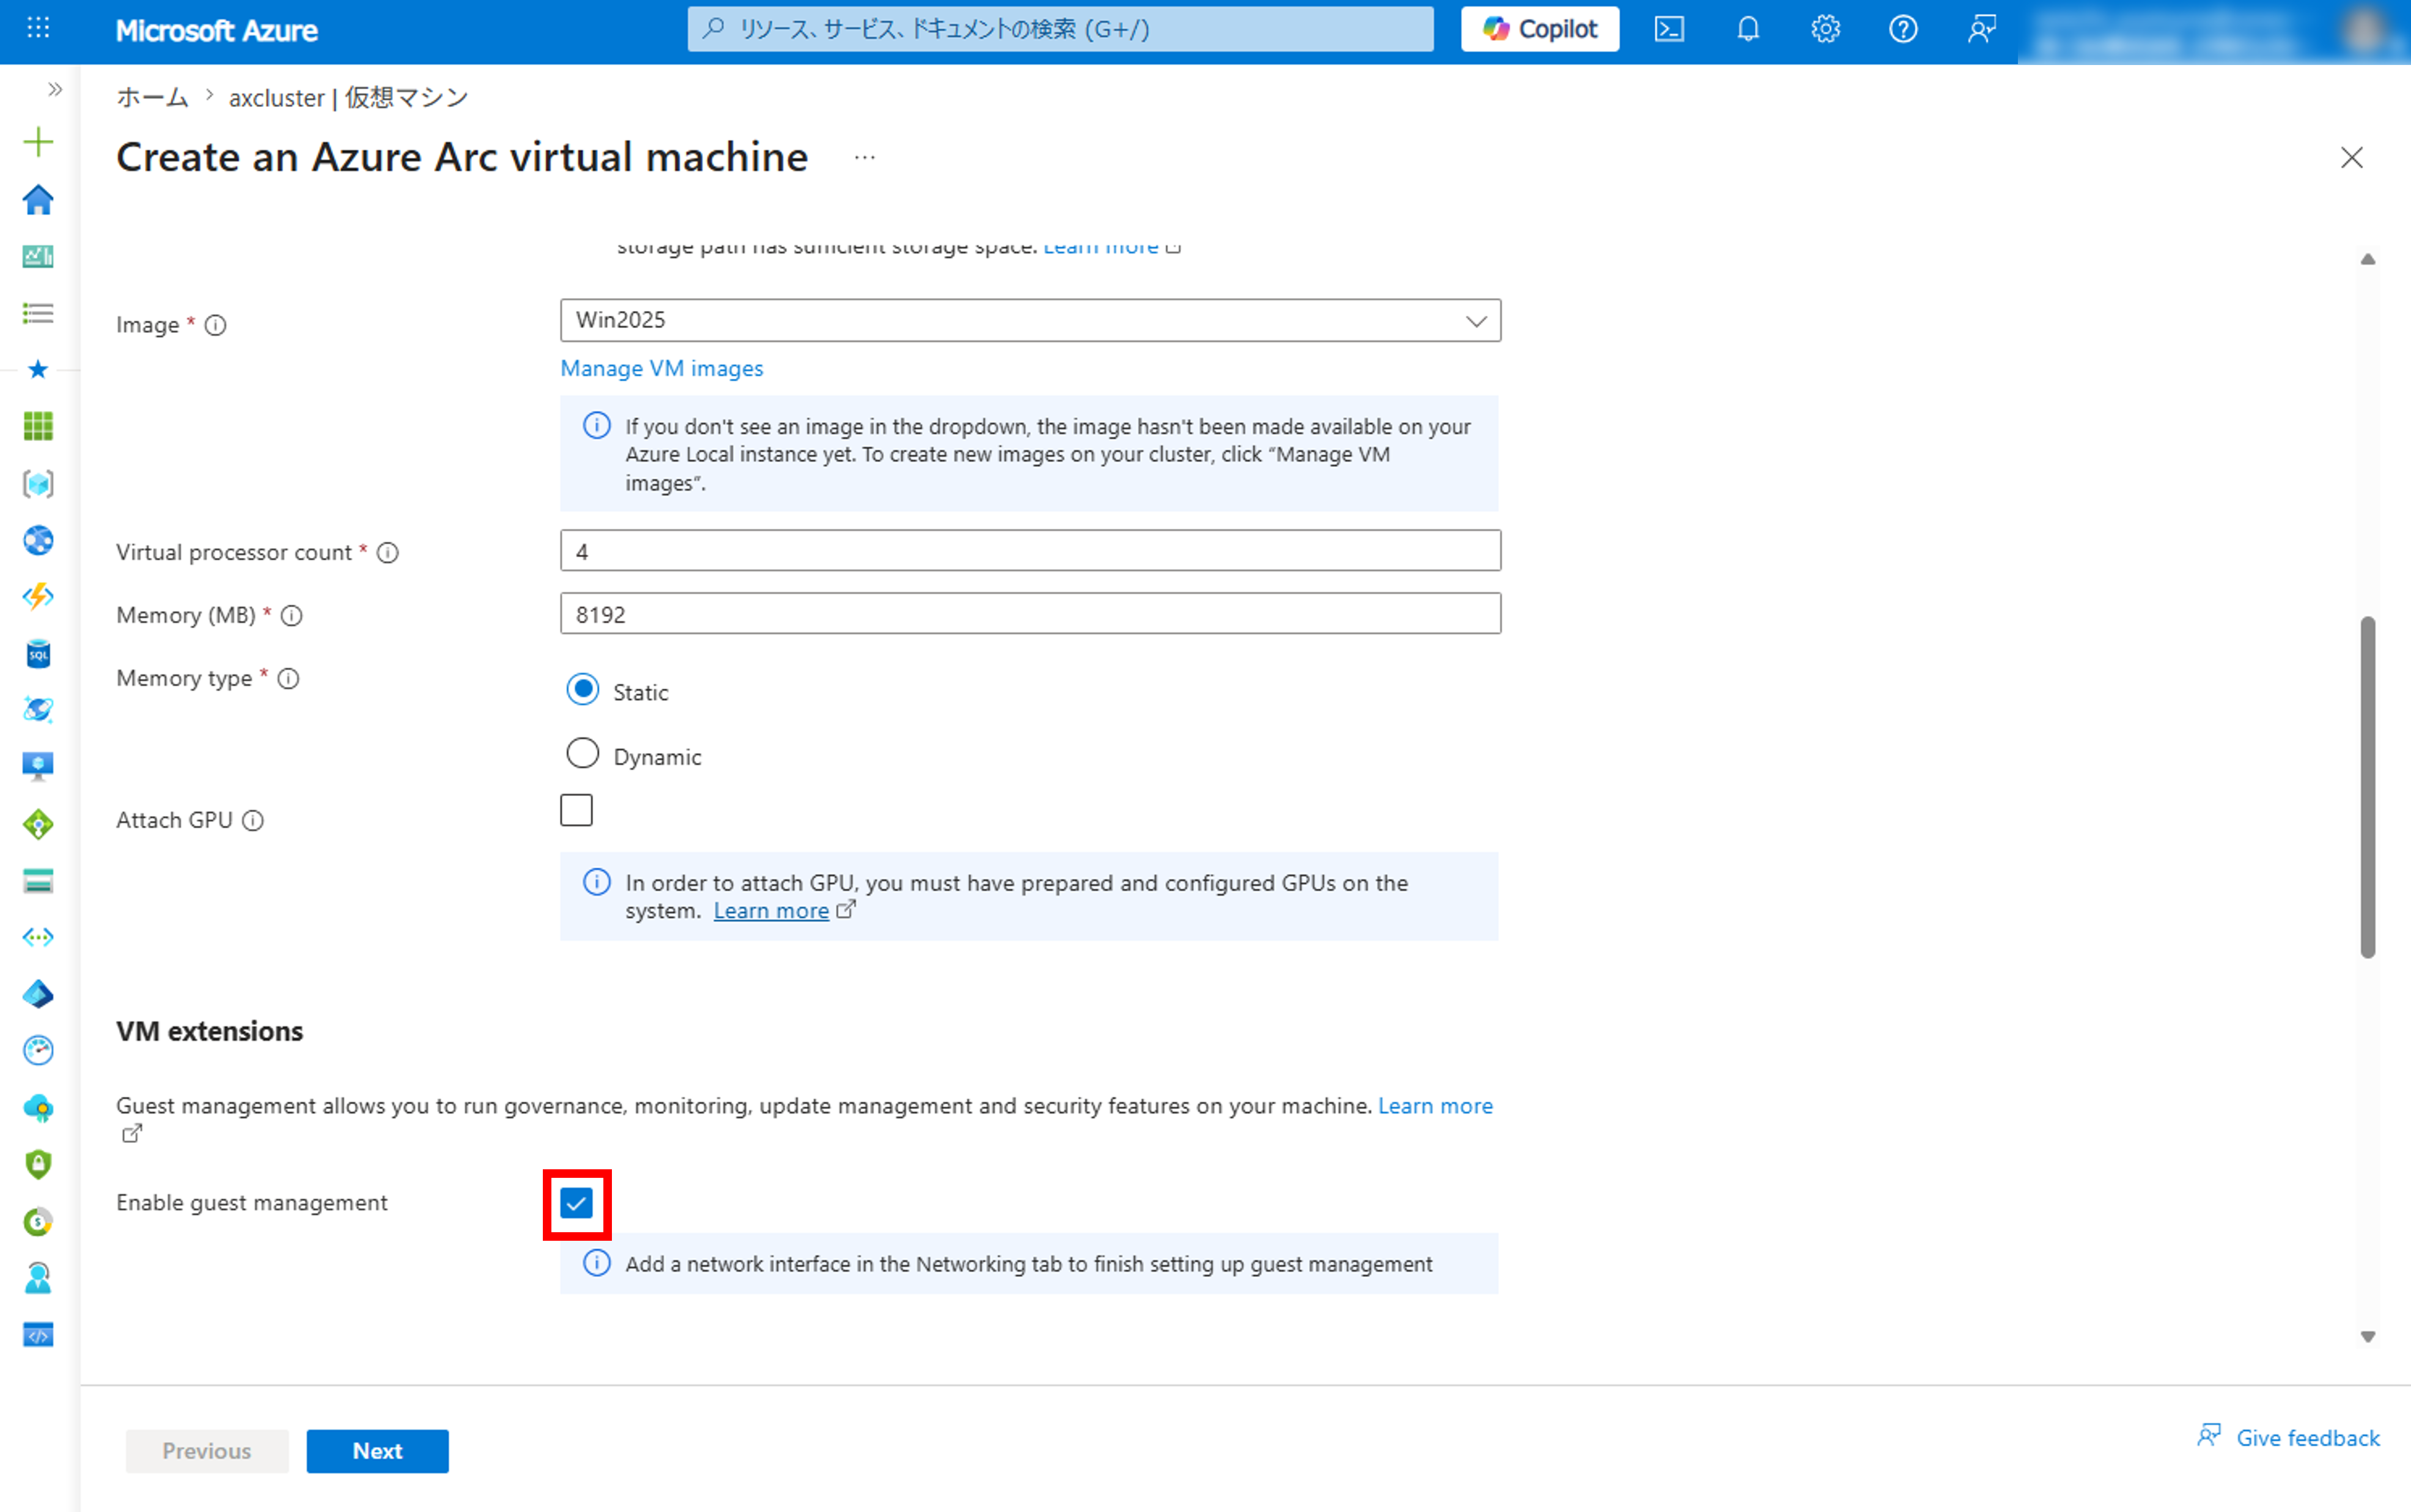This screenshot has width=2411, height=1512.
Task: Open All resources green grid icon
Action: (38, 426)
